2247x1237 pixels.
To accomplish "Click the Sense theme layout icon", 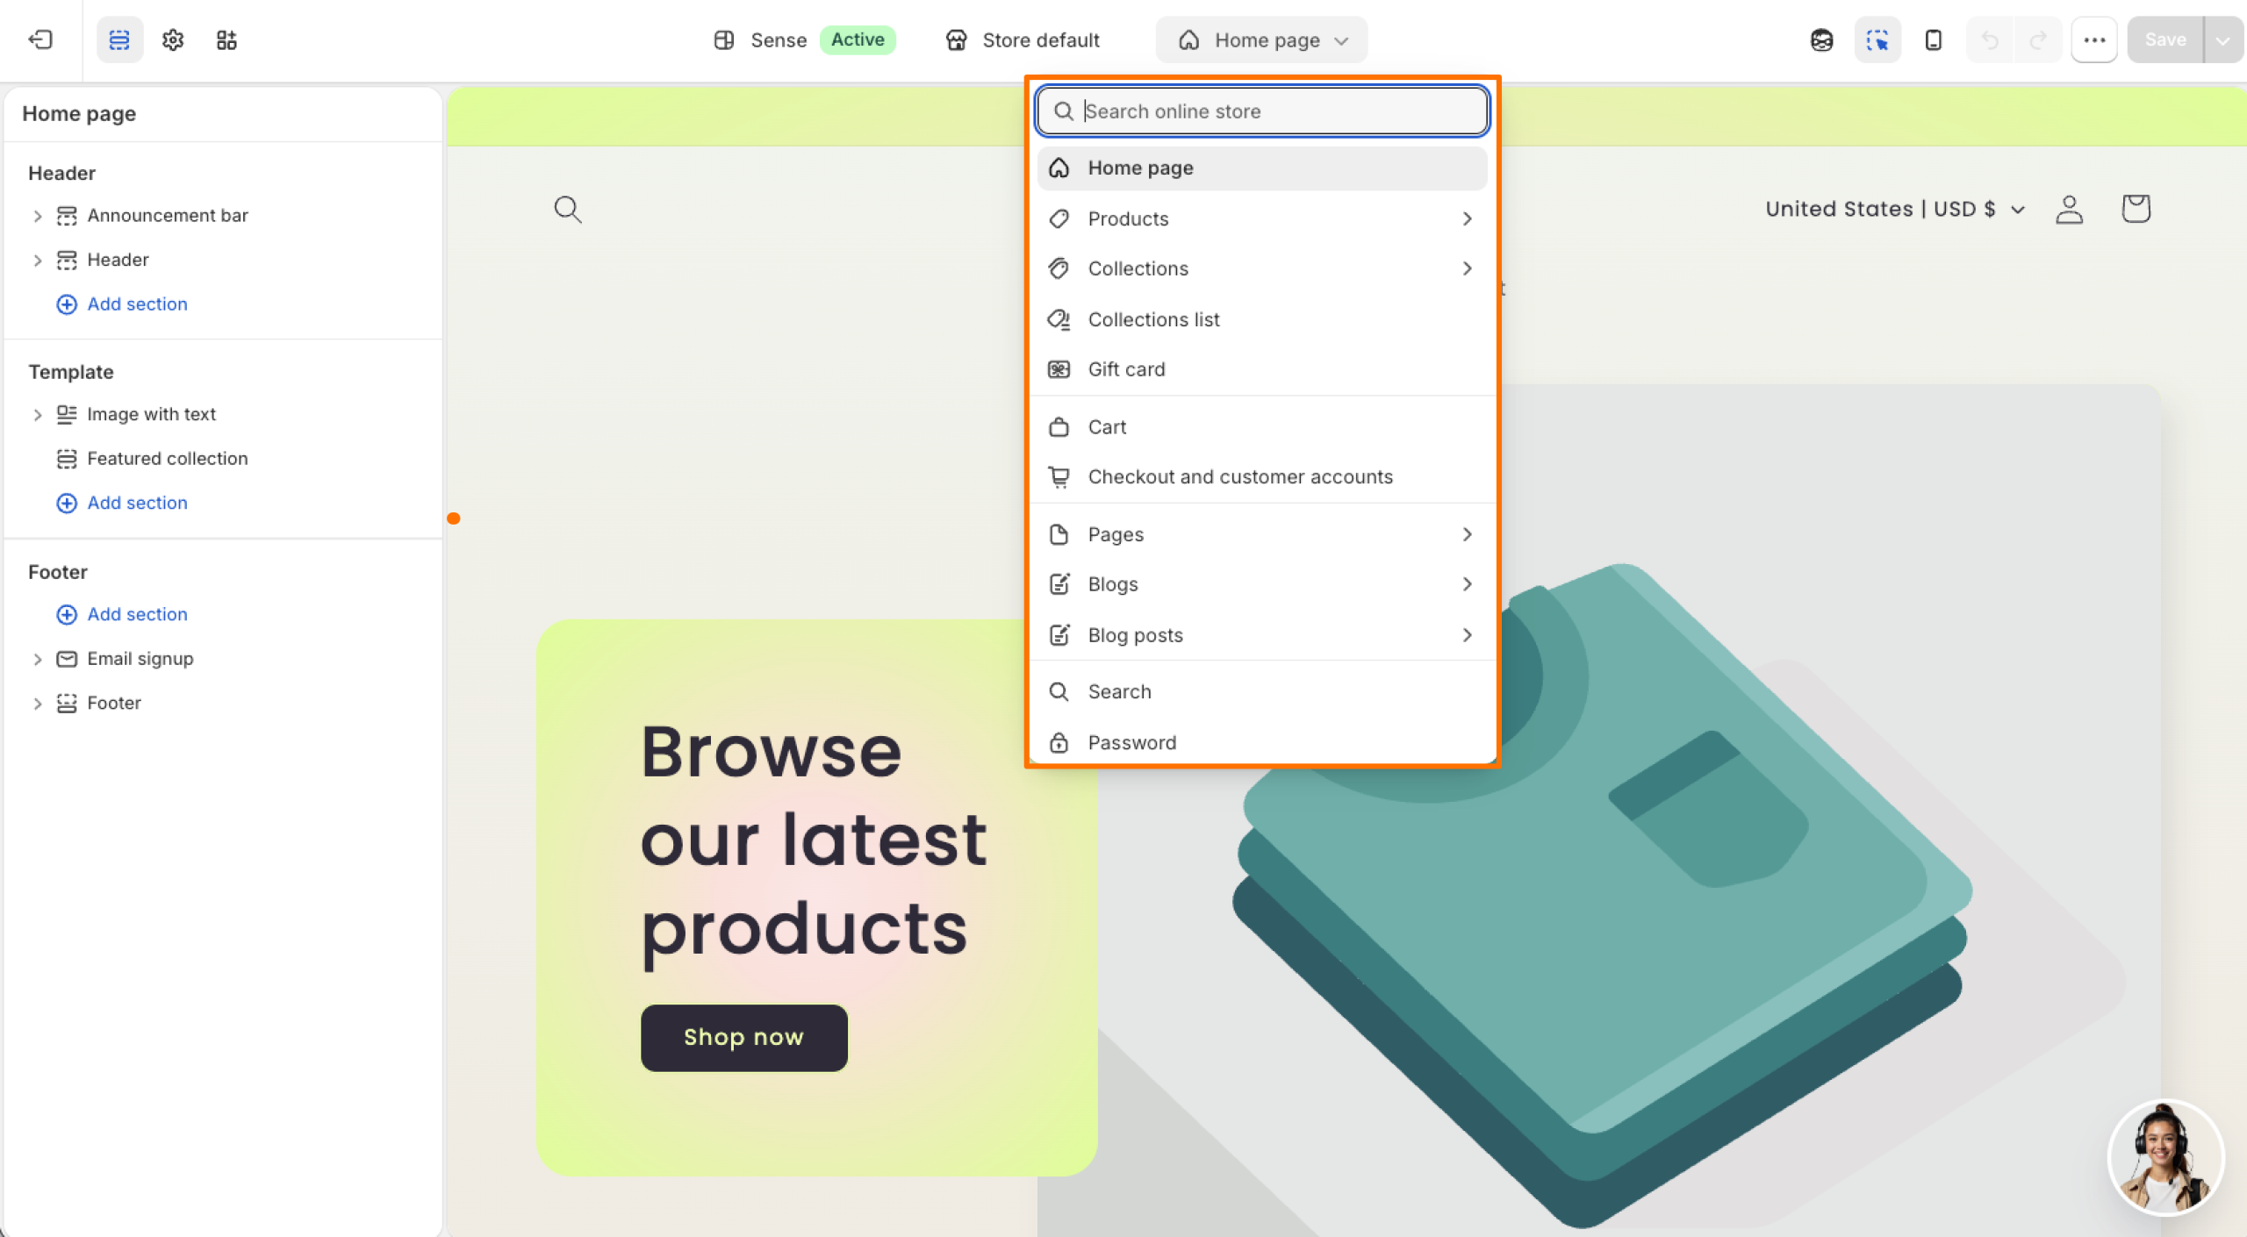I will click(724, 40).
